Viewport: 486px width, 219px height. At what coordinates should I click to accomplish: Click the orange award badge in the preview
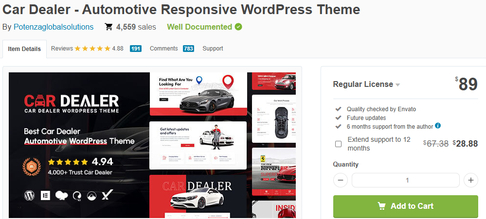[x=32, y=167]
